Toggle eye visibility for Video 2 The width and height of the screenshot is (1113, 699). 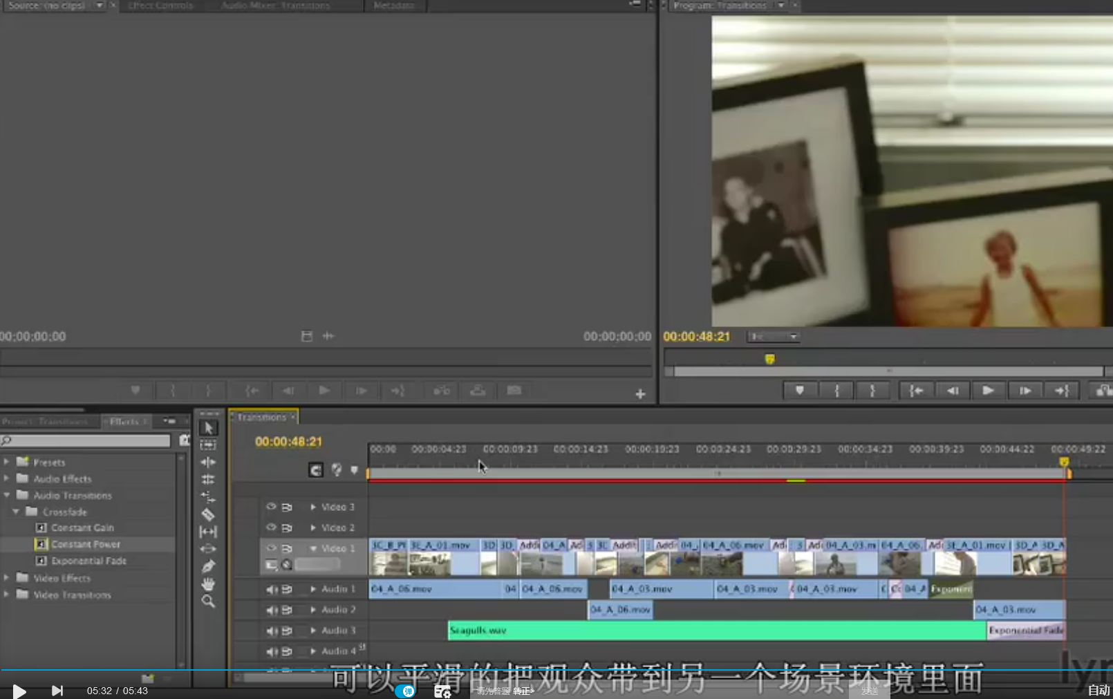[271, 528]
